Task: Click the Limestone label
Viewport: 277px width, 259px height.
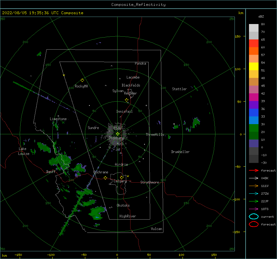Action: tap(58, 119)
